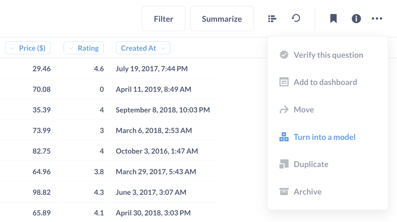Screen dimensions: 397x222
Task: Select Move from the menu
Action: (303, 110)
